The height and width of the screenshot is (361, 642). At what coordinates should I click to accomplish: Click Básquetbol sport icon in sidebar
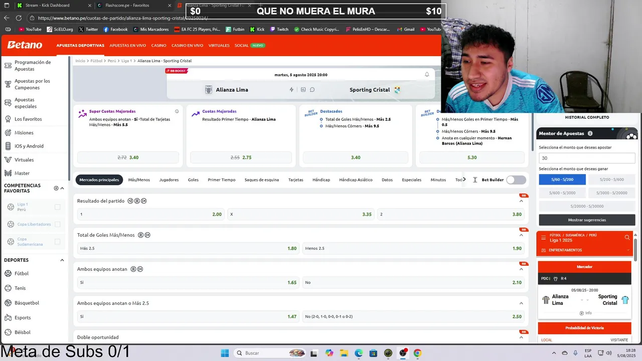pos(8,303)
